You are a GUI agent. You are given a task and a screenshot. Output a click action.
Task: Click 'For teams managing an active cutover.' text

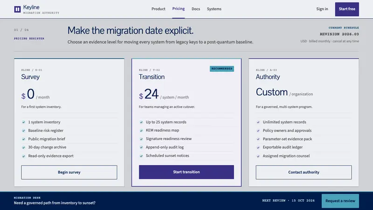[167, 107]
